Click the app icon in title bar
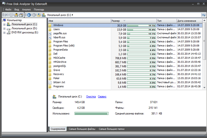This screenshot has width=207, height=138. (x=4, y=4)
